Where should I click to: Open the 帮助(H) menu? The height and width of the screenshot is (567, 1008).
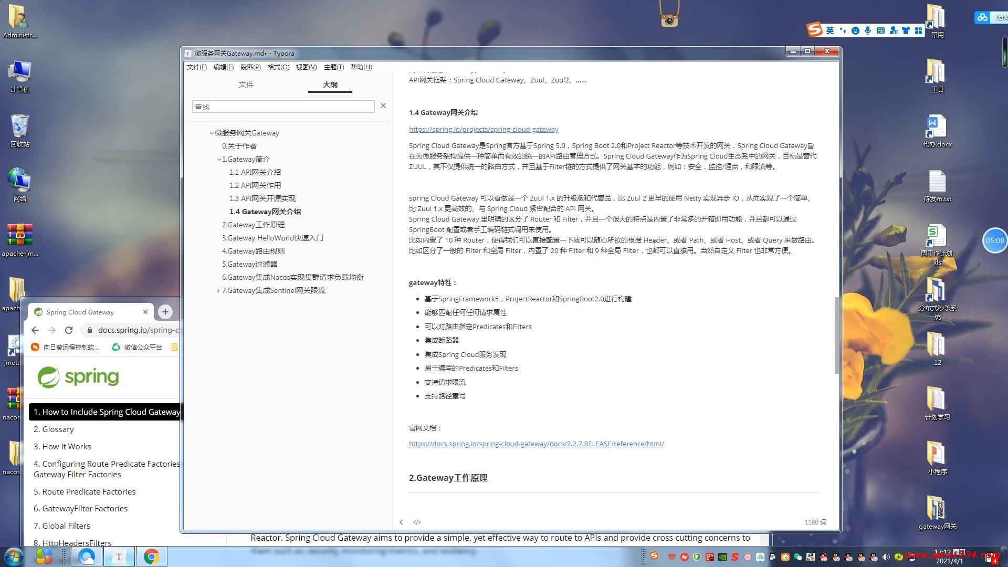[x=361, y=67]
